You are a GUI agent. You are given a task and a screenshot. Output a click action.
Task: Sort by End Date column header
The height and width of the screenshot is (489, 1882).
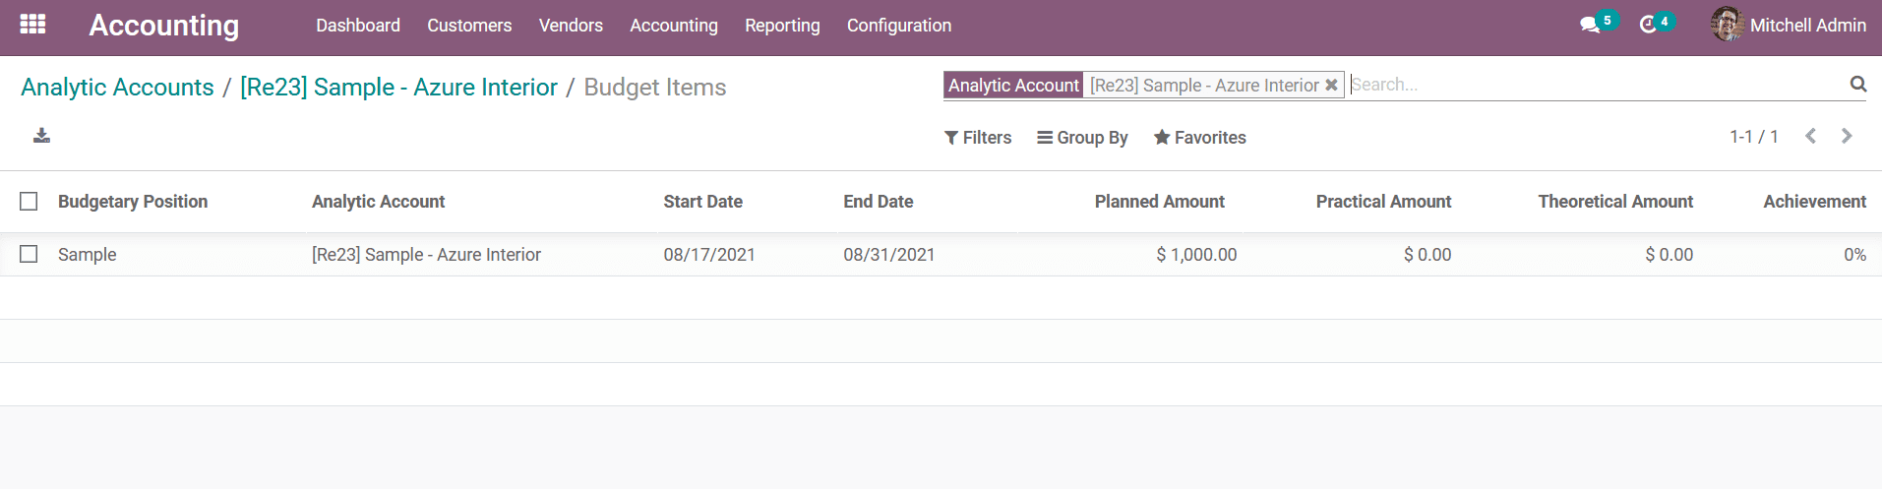tap(878, 202)
